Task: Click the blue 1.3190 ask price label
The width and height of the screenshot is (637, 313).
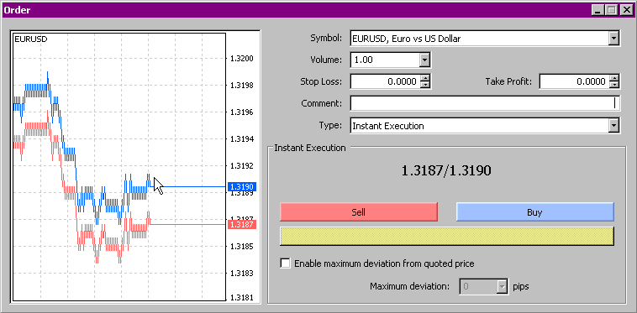Action: pos(242,187)
